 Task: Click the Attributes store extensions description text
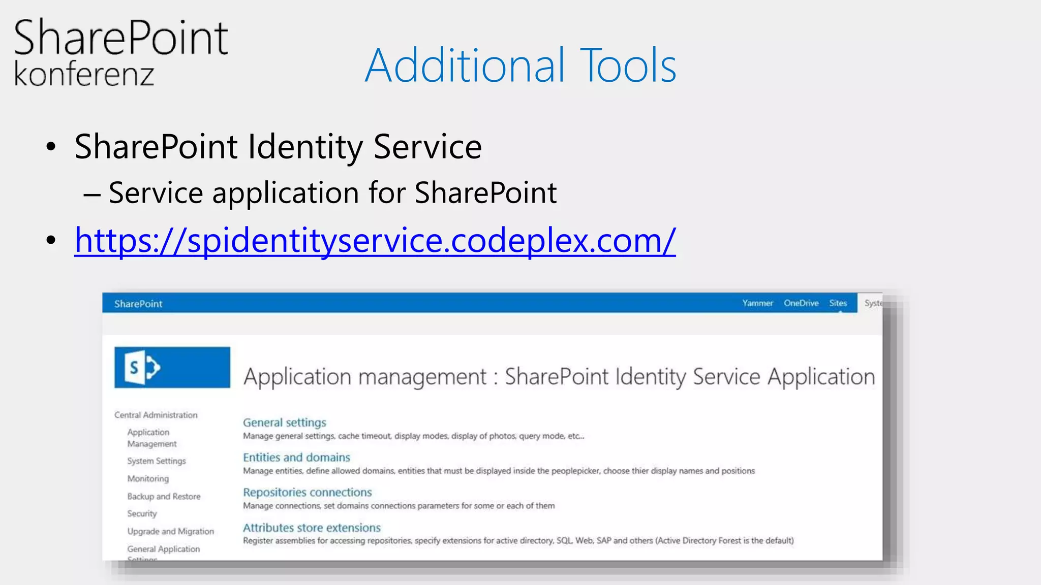518,540
